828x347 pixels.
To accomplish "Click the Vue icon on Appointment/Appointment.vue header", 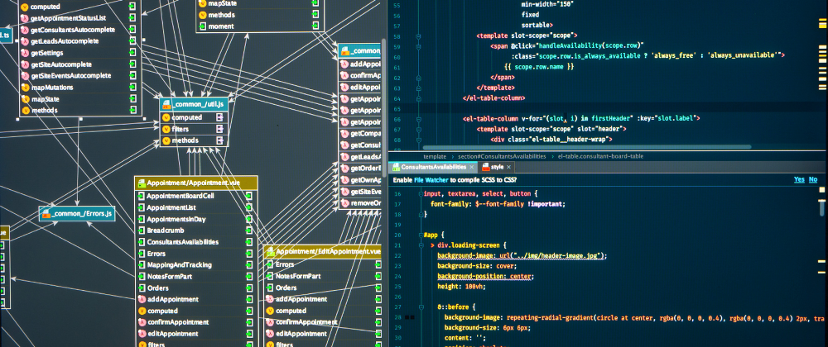I will pyautogui.click(x=141, y=183).
